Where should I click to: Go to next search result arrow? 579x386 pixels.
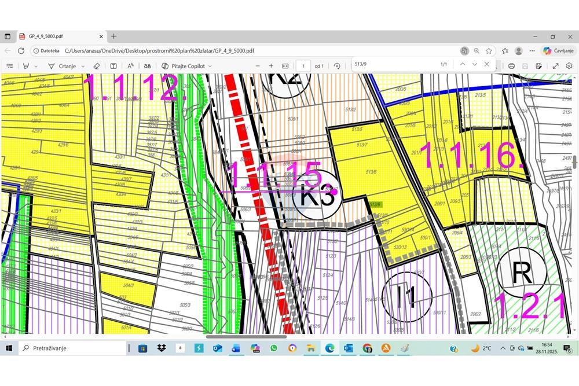475,64
